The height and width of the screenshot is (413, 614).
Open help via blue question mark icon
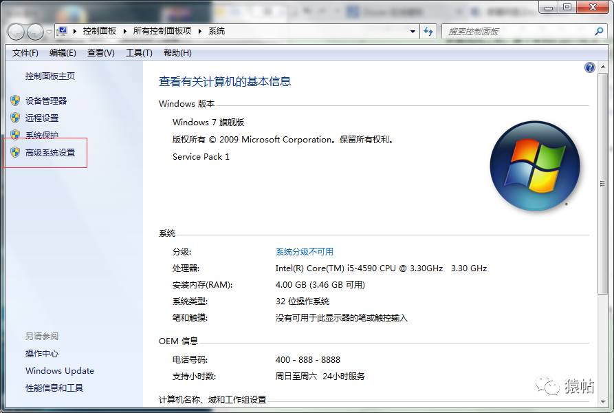pos(590,67)
